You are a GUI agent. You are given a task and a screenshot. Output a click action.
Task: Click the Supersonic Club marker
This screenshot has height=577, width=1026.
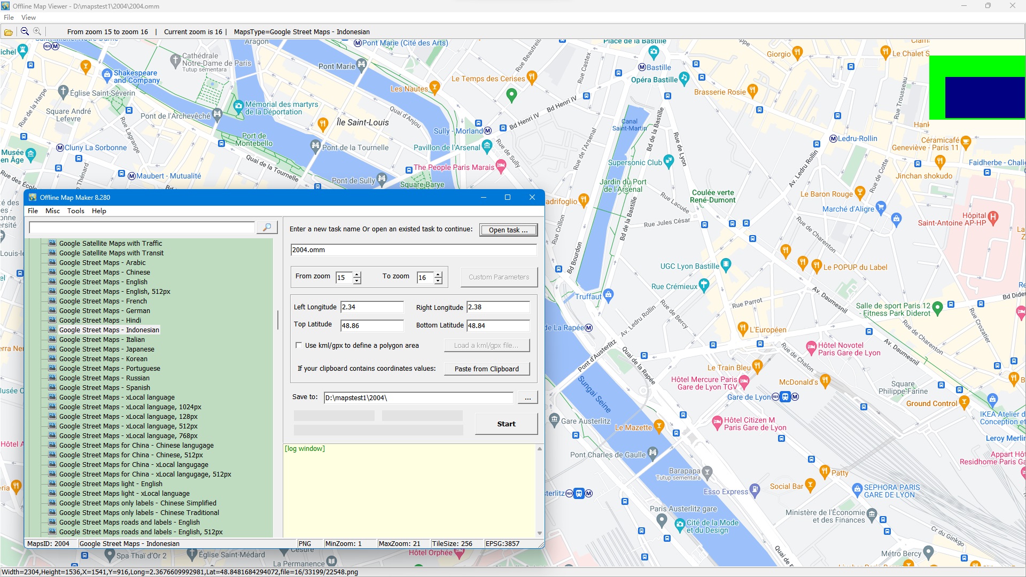669,161
